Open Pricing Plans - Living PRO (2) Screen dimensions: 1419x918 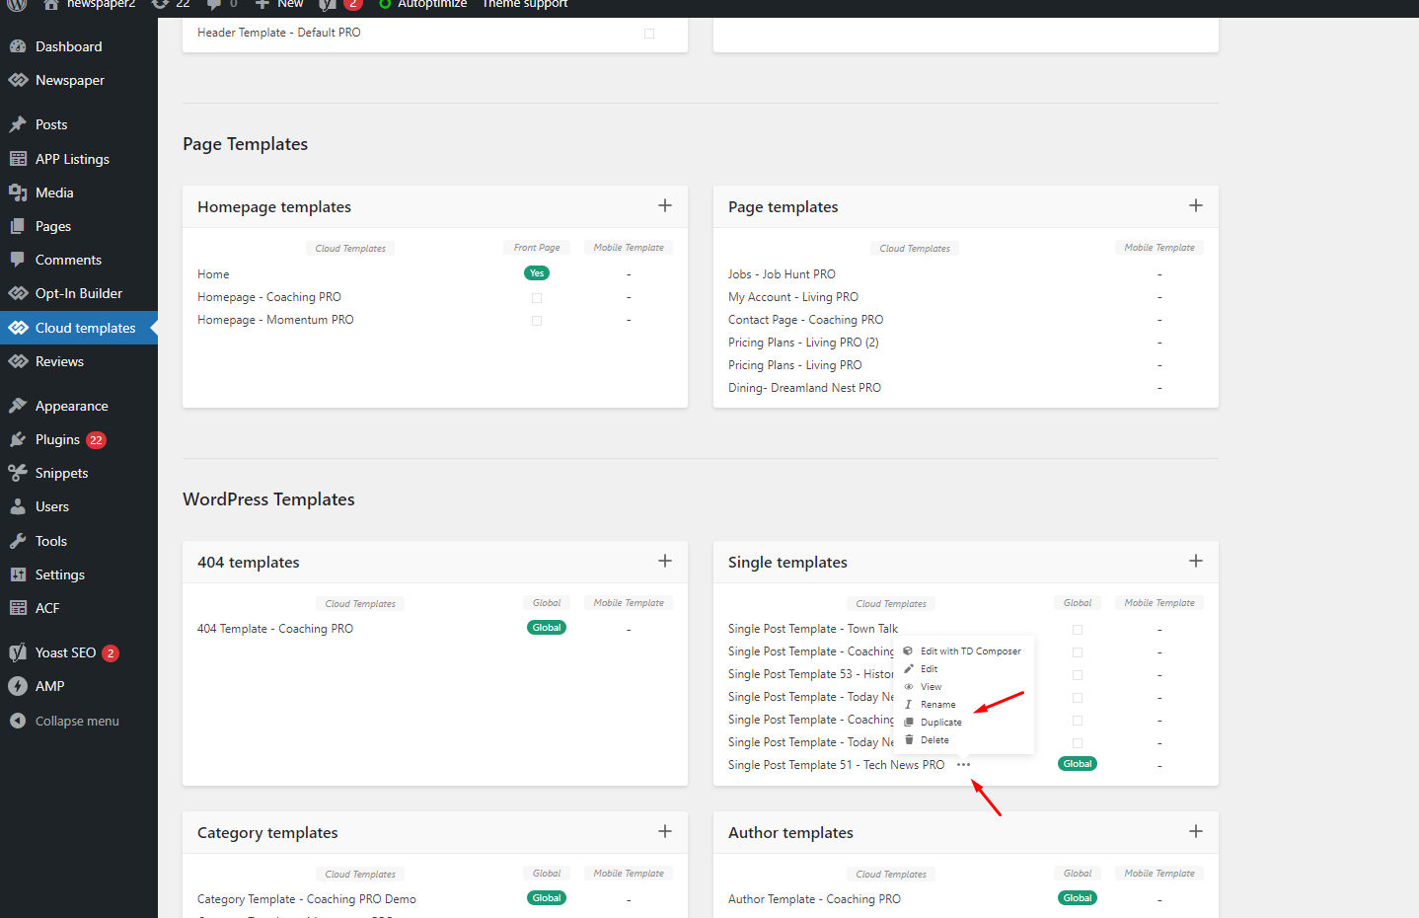click(x=803, y=343)
